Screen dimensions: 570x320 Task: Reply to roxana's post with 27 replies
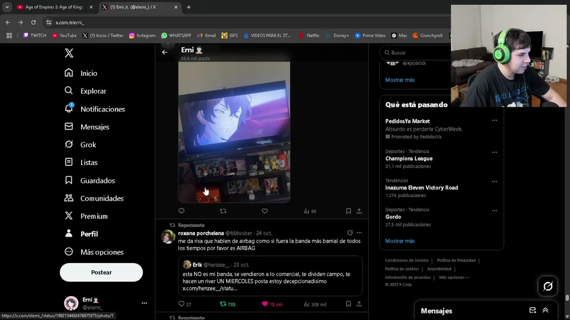pos(185,304)
